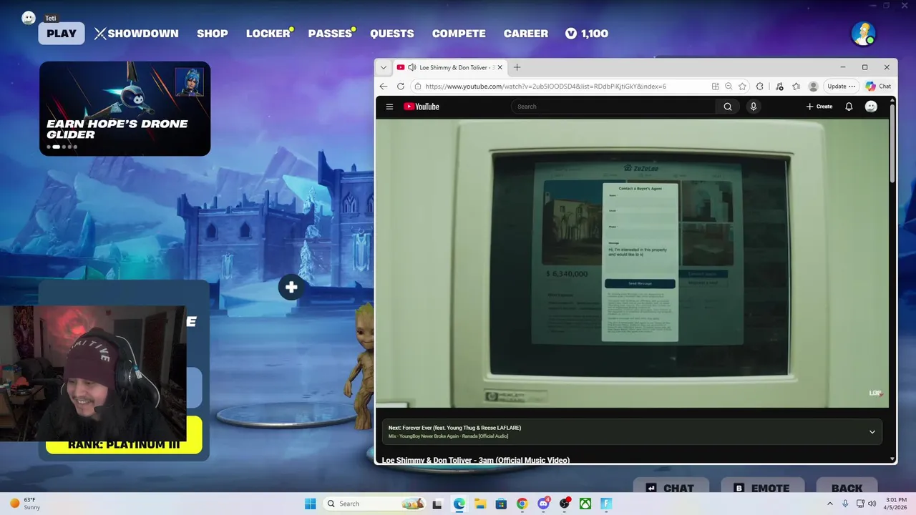This screenshot has width=916, height=515.
Task: Go to YouTube home via logo
Action: pyautogui.click(x=422, y=107)
